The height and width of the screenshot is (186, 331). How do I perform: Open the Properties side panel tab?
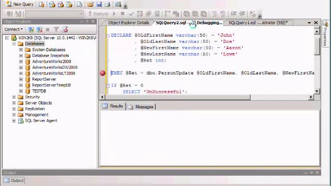325,34
